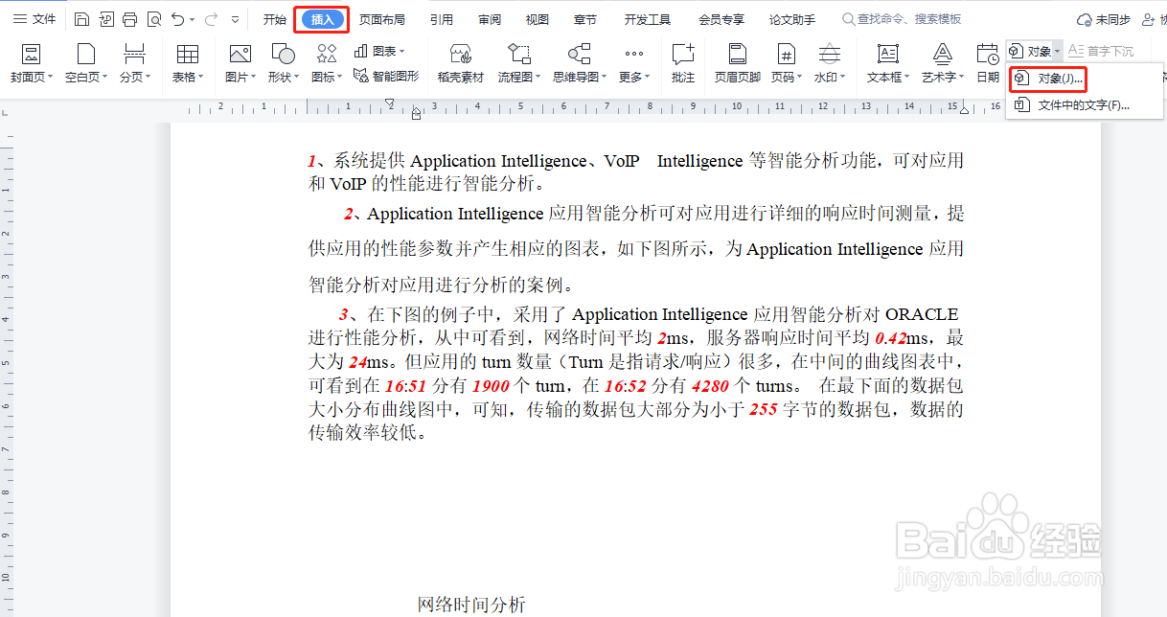Image resolution: width=1167 pixels, height=617 pixels.
Task: Click the red number 255 in document
Action: (x=763, y=409)
